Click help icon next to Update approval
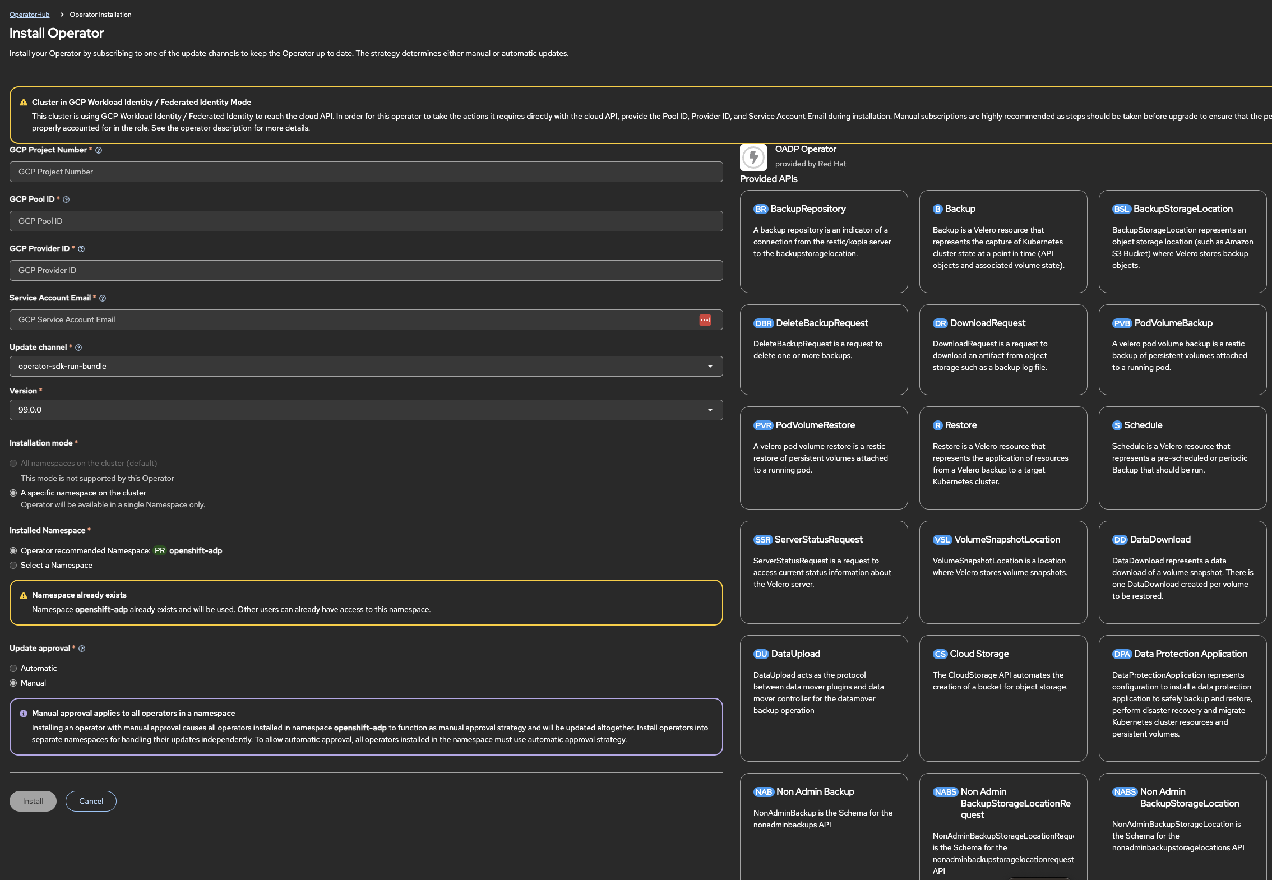This screenshot has width=1272, height=880. click(82, 649)
